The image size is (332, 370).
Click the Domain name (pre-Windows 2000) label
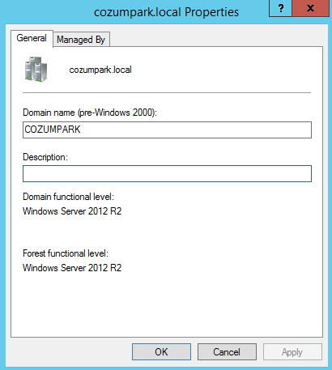(90, 113)
